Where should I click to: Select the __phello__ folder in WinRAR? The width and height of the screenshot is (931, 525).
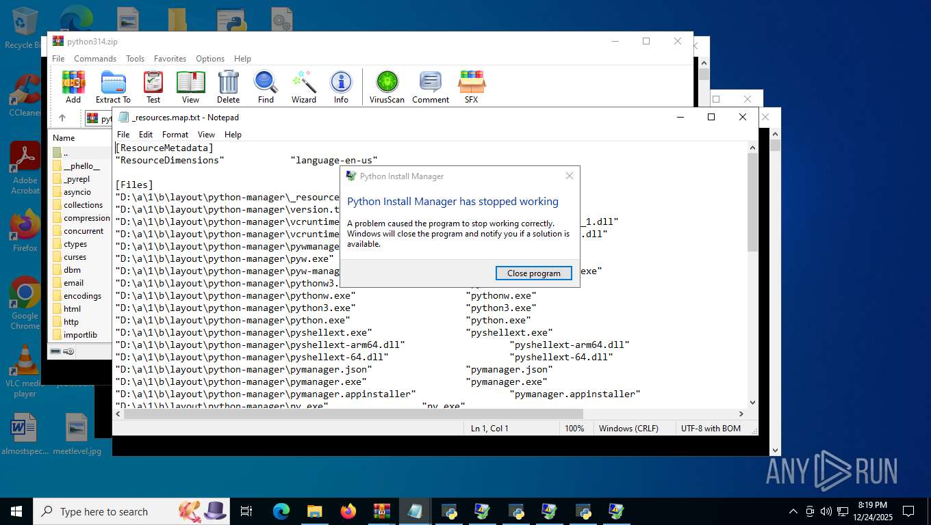81,166
